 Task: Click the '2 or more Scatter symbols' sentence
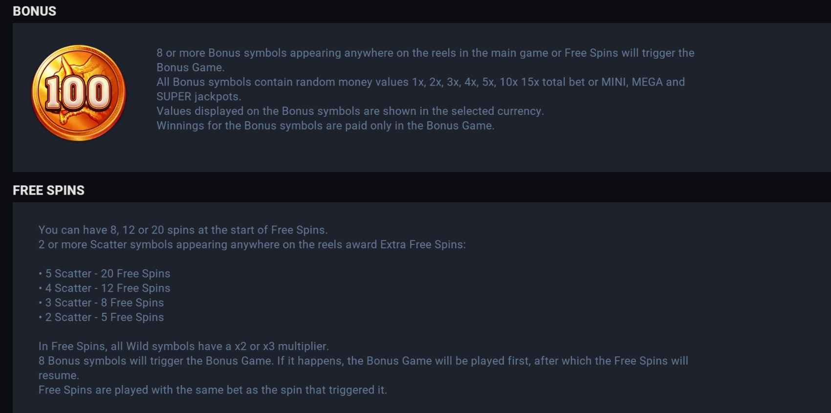pyautogui.click(x=252, y=244)
